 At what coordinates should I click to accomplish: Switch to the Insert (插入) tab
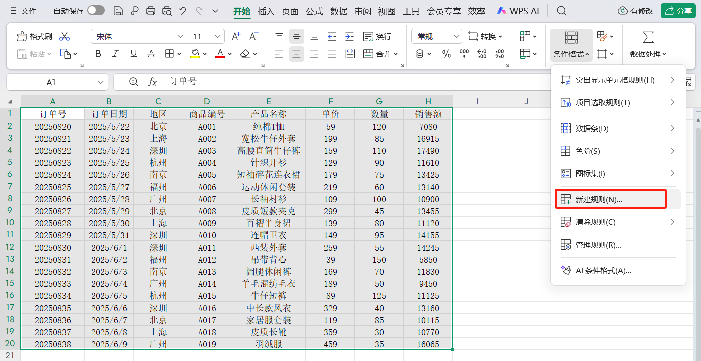[x=266, y=11]
